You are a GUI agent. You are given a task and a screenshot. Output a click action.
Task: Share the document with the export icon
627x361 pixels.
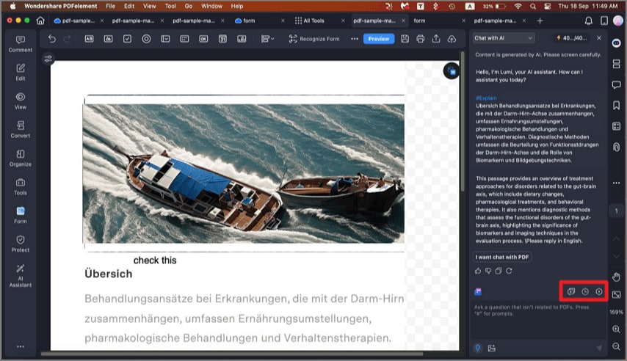tap(436, 39)
